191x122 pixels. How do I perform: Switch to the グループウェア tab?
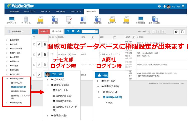(30, 12)
